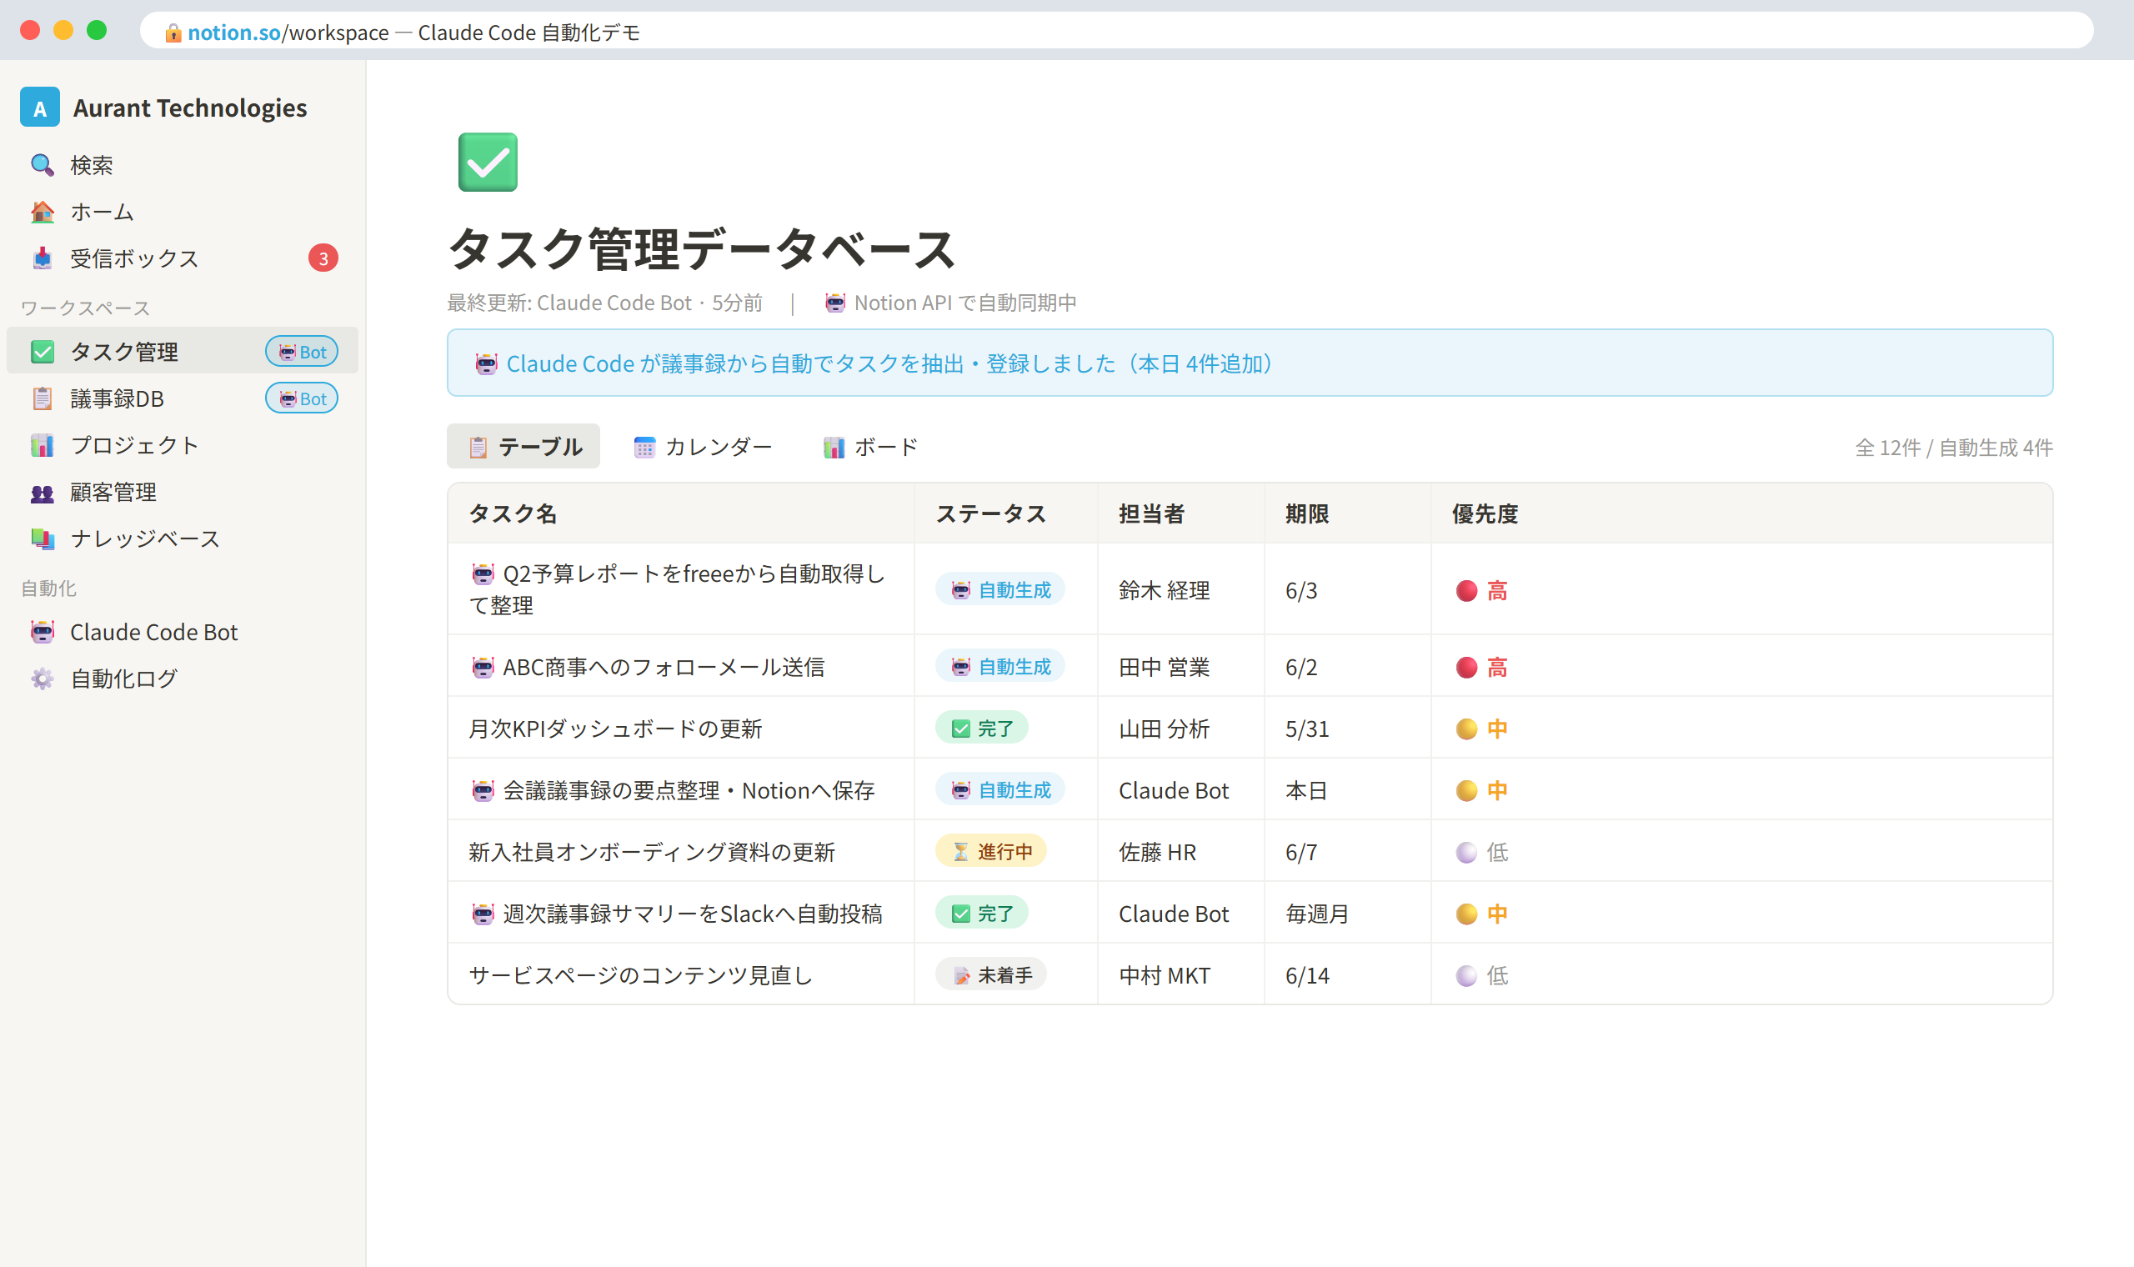Screen dimensions: 2134x1267
Task: Open the プロジェクト page
Action: pyautogui.click(x=183, y=445)
